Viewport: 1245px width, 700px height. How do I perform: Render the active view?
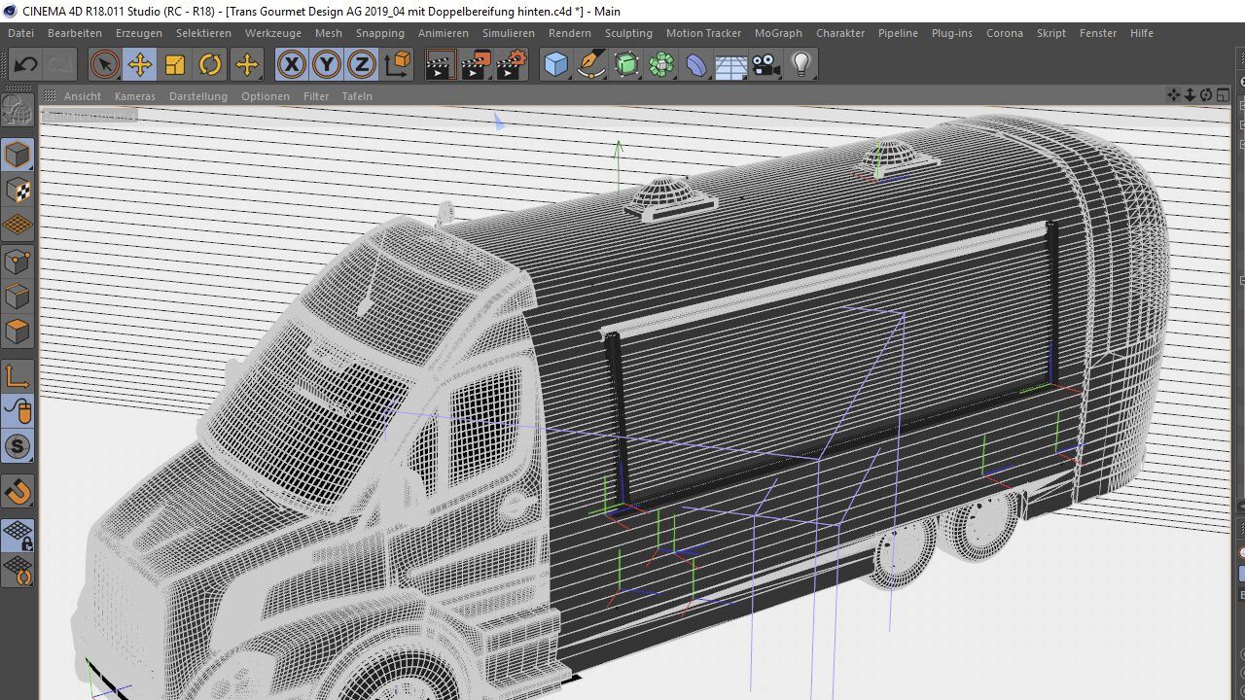click(x=441, y=65)
